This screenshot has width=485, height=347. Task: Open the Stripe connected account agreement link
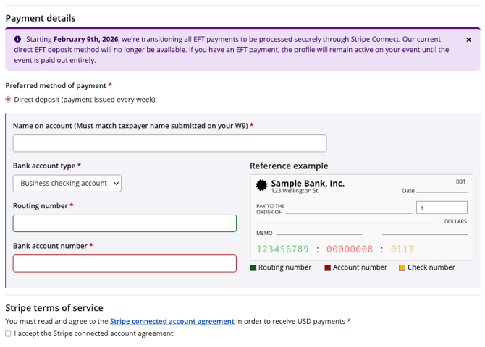coord(172,321)
